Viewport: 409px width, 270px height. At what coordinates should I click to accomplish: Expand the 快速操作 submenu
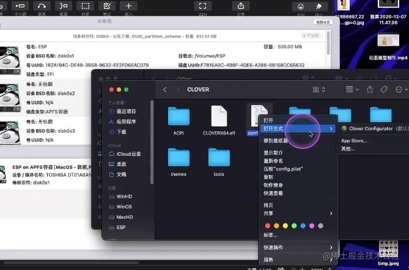tap(298, 247)
